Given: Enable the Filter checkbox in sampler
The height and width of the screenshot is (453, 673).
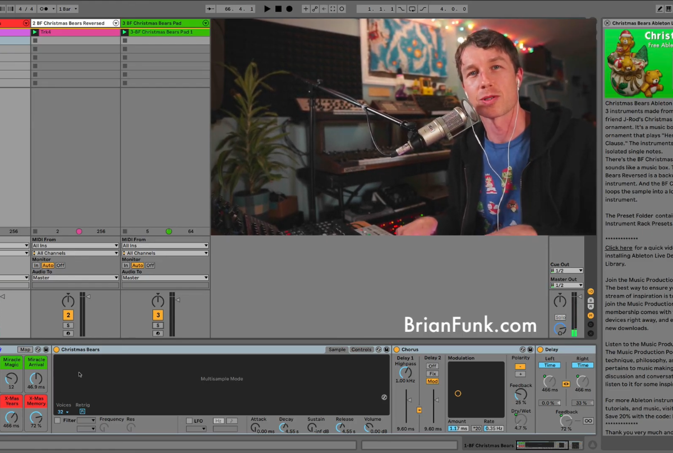Looking at the screenshot, I should (x=57, y=420).
